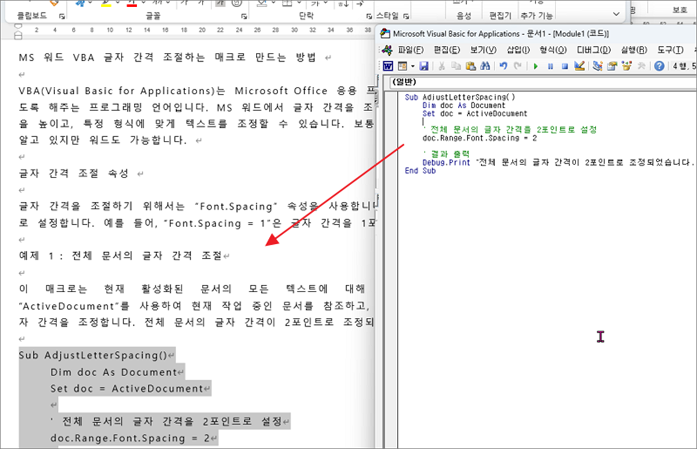
Task: Open the 삽입(I) menu in VBA editor
Action: (518, 50)
